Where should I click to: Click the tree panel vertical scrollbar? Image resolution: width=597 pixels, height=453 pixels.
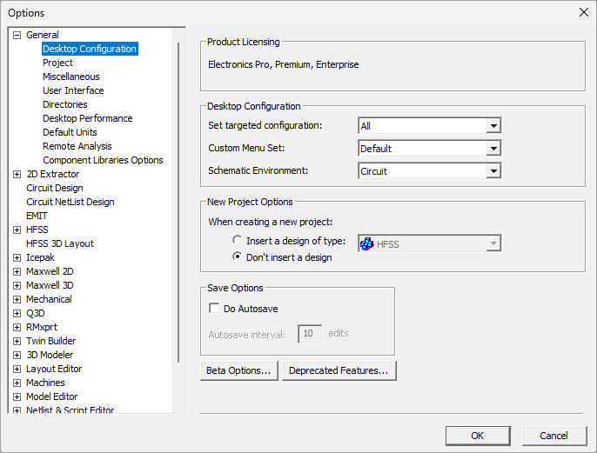[x=178, y=202]
